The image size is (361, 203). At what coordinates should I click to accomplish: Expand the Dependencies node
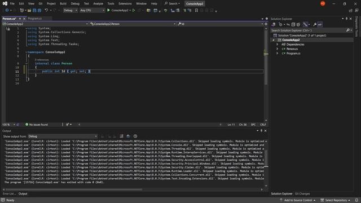(278, 45)
